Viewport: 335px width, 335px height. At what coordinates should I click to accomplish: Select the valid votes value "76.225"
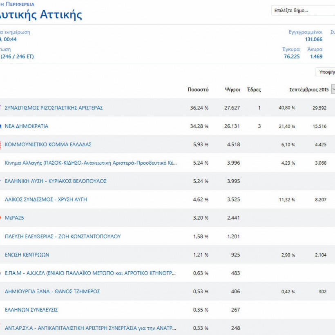pos(292,56)
